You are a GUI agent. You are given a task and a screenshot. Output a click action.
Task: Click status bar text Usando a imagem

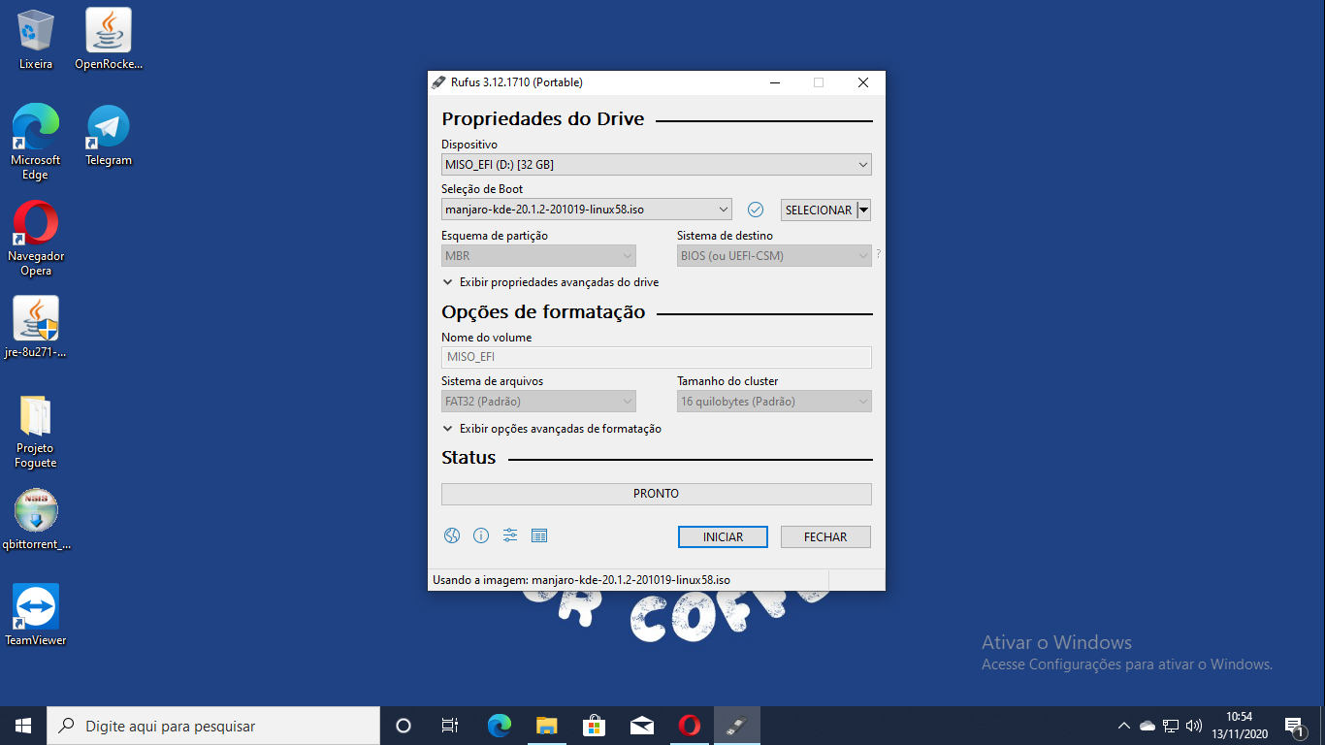(581, 580)
